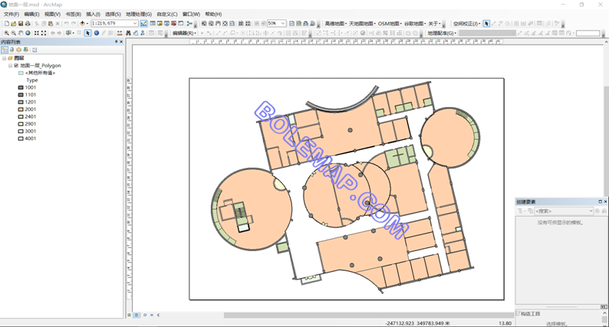
Task: Open the 地理配准(G) dropdown
Action: coord(442,33)
